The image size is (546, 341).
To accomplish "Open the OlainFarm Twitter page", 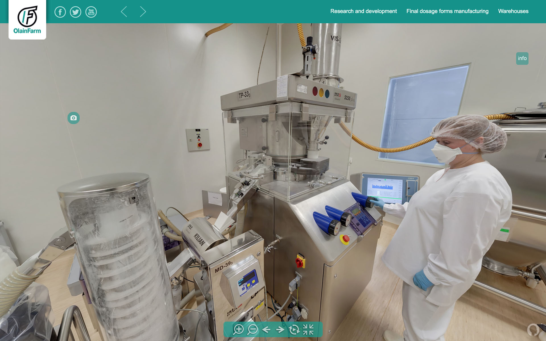I will [x=75, y=12].
